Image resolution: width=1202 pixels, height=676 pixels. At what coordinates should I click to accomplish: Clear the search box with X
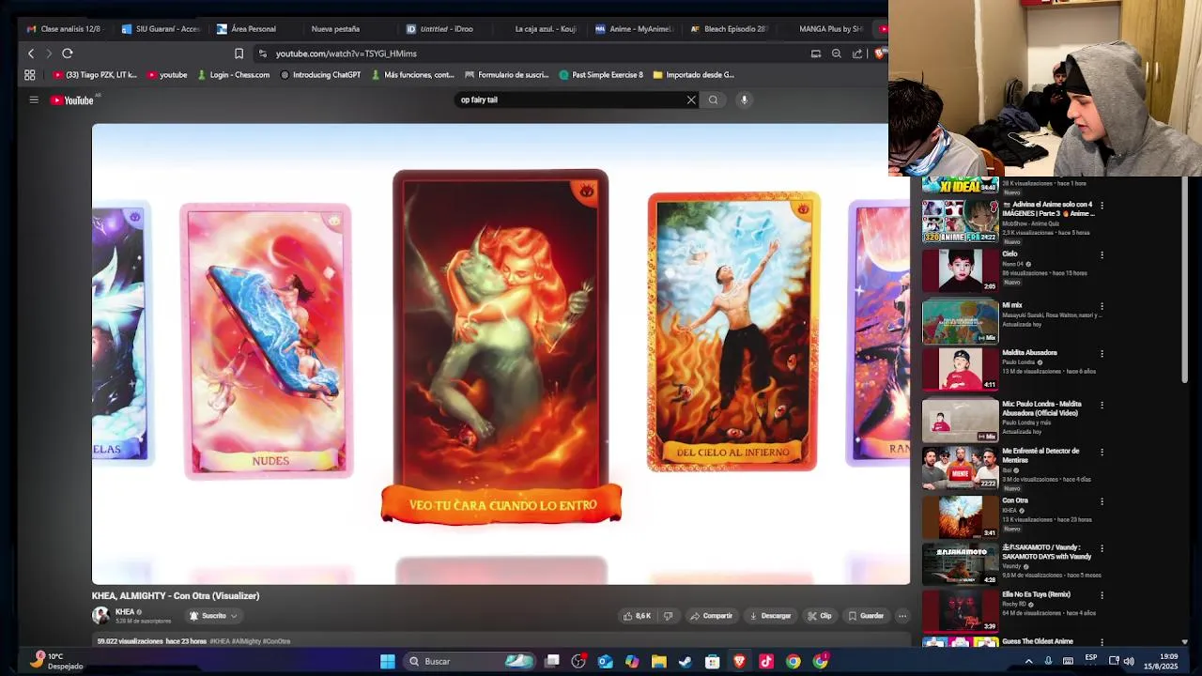point(691,100)
